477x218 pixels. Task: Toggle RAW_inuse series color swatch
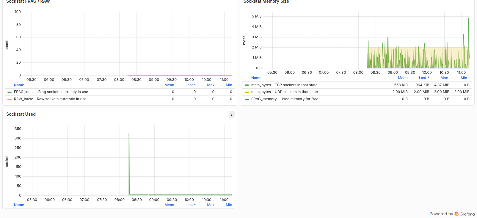tap(10, 99)
